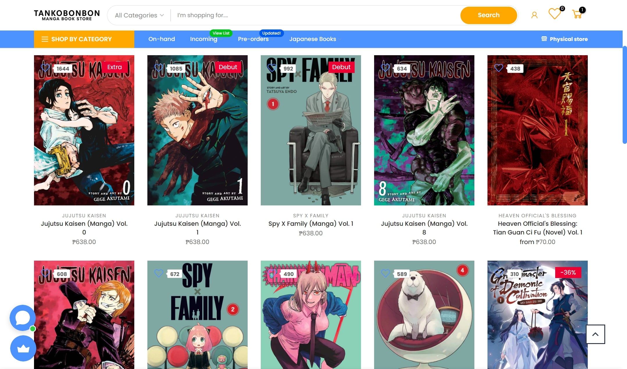The width and height of the screenshot is (627, 369).
Task: Focus the I'm shopping for search field
Action: pos(315,15)
